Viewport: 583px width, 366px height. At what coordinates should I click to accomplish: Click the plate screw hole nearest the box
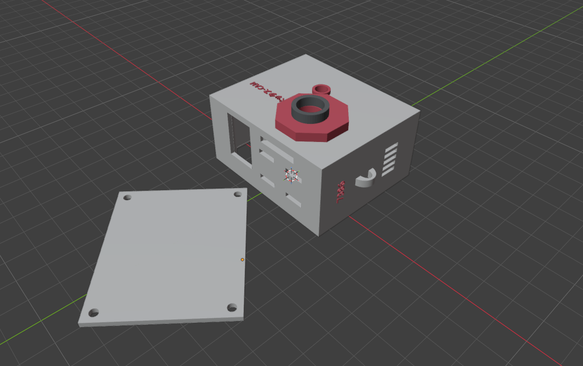tap(238, 195)
